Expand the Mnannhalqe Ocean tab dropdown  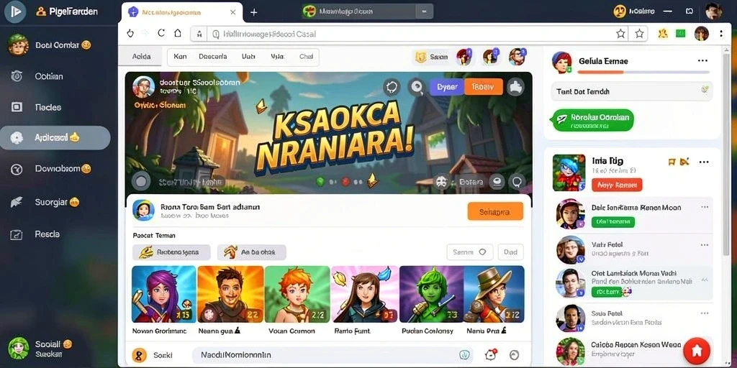(x=425, y=11)
